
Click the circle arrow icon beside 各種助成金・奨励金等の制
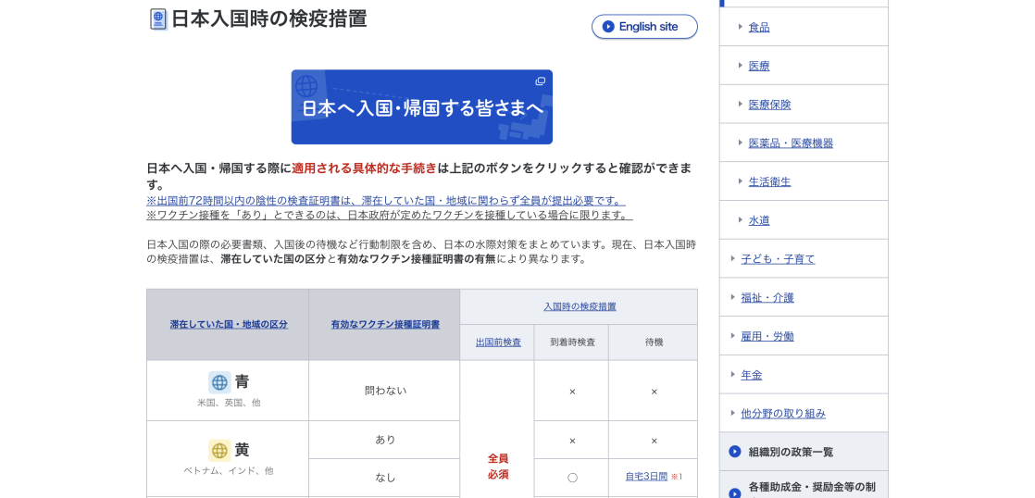pos(735,492)
